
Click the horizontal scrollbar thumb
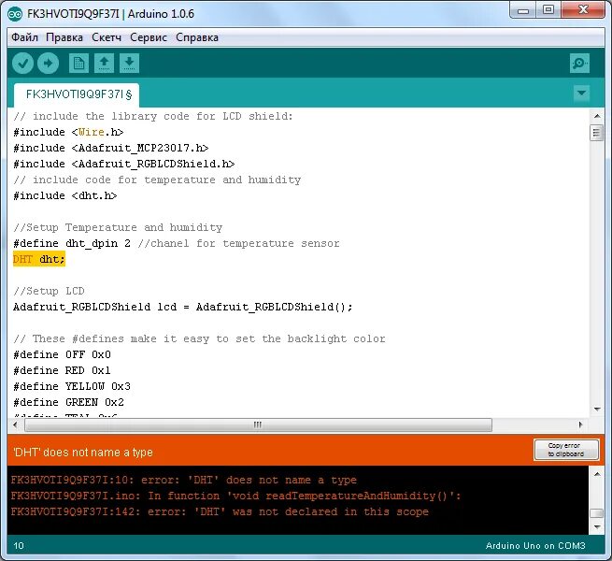coord(258,424)
